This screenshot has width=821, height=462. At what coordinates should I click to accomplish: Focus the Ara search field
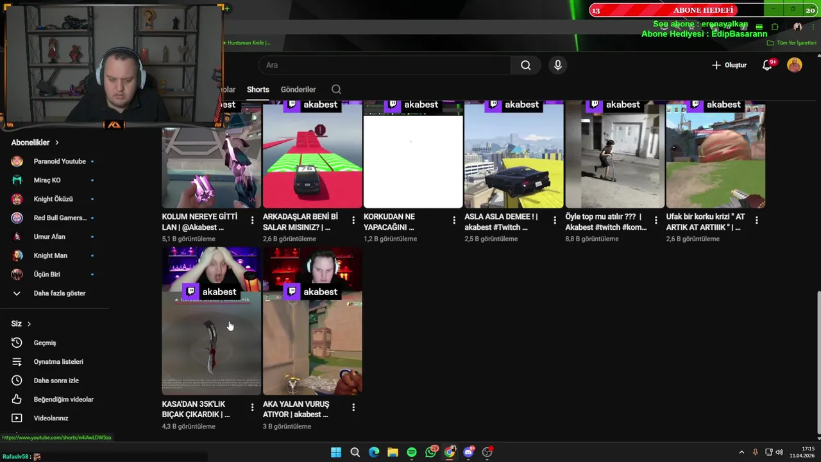(385, 65)
